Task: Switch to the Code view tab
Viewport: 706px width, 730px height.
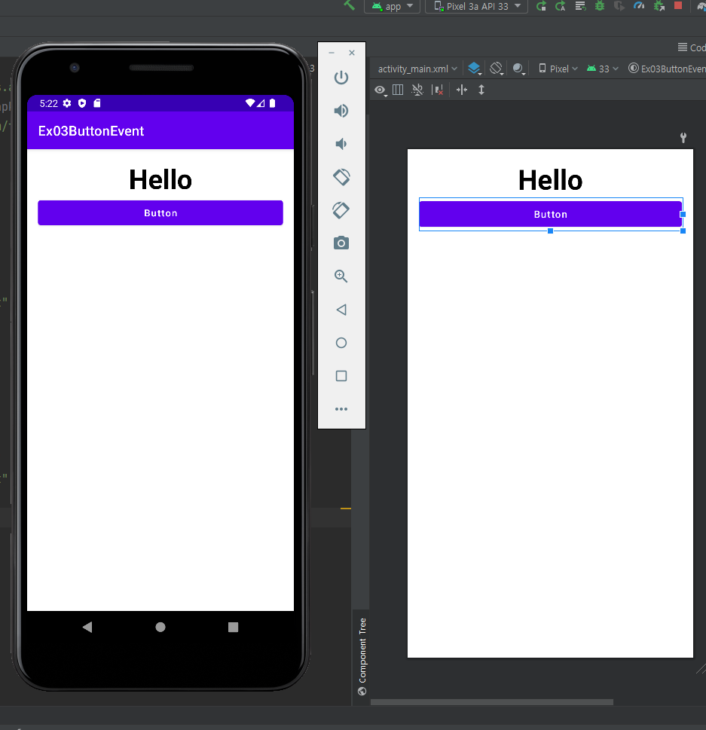Action: click(692, 47)
